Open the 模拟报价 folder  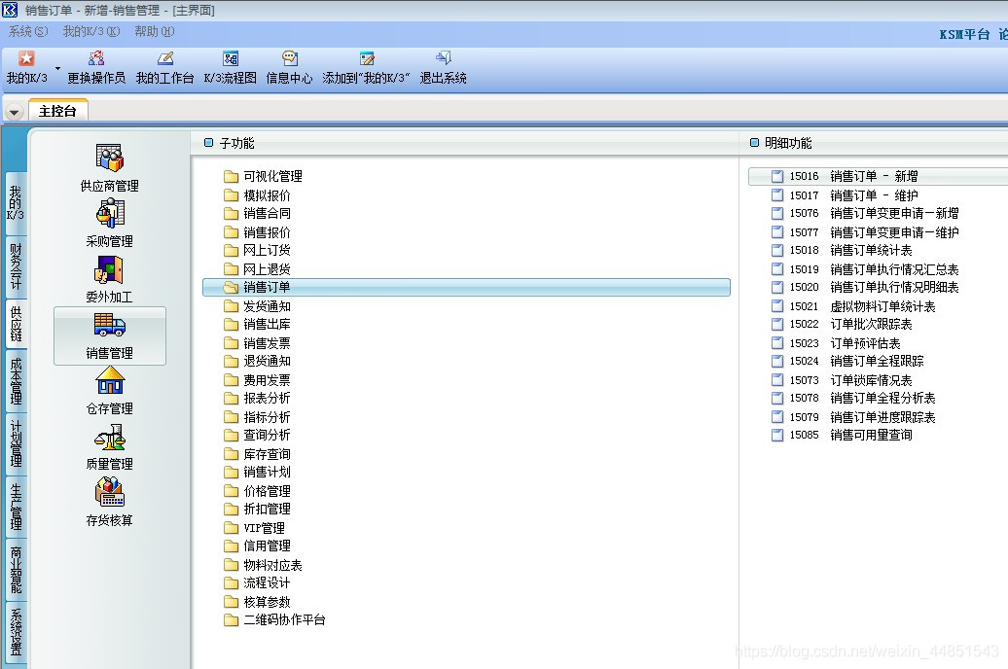(x=257, y=195)
